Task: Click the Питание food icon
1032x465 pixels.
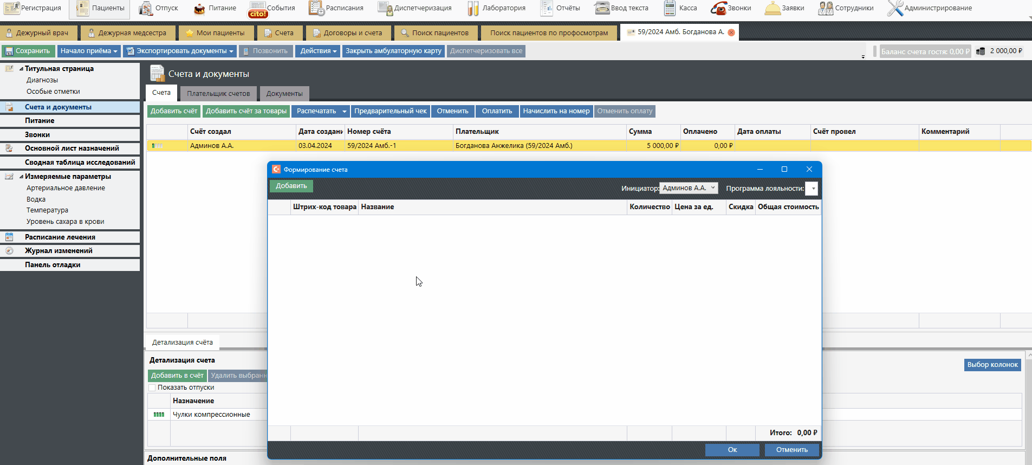Action: point(200,8)
